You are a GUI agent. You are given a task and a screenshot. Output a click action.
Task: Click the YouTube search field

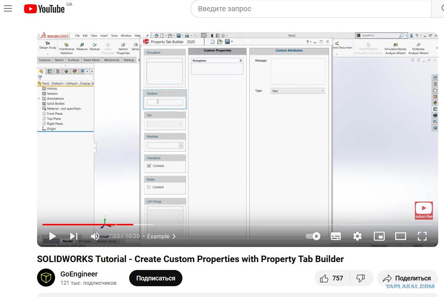pyautogui.click(x=311, y=9)
